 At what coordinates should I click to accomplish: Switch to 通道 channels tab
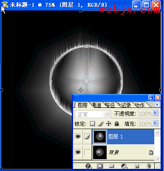(96, 105)
